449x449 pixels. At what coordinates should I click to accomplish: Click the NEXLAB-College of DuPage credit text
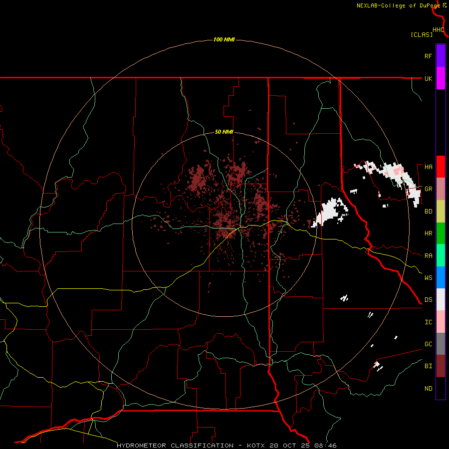click(398, 5)
